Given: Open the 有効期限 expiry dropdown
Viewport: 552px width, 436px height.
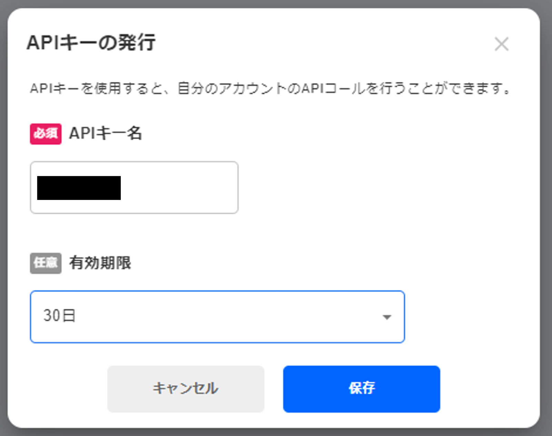Looking at the screenshot, I should 217,317.
